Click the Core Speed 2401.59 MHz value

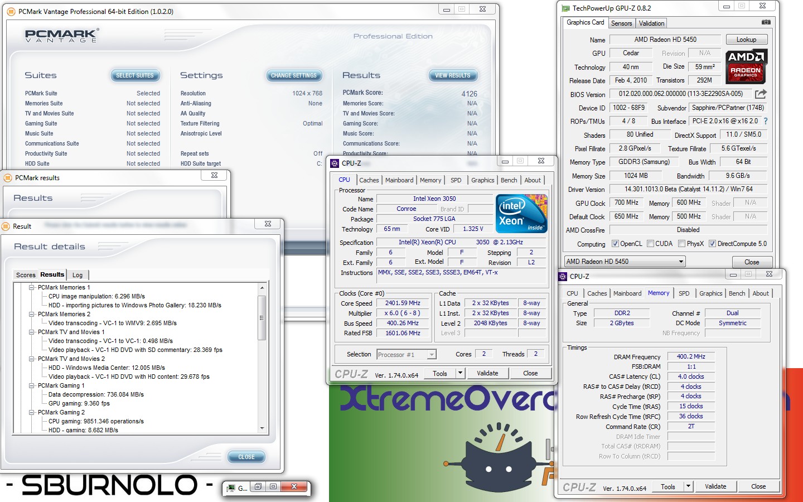[x=403, y=303]
